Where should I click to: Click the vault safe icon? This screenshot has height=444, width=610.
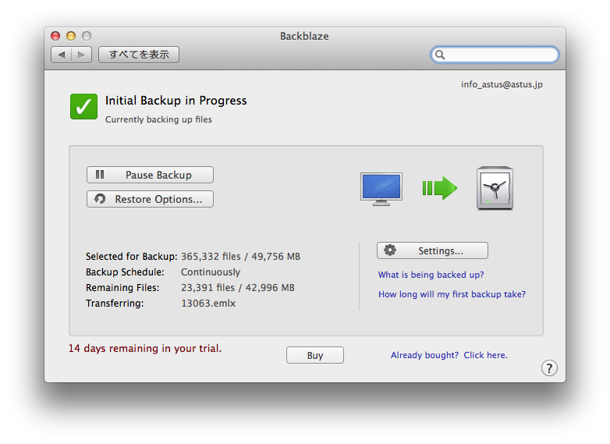pos(495,188)
